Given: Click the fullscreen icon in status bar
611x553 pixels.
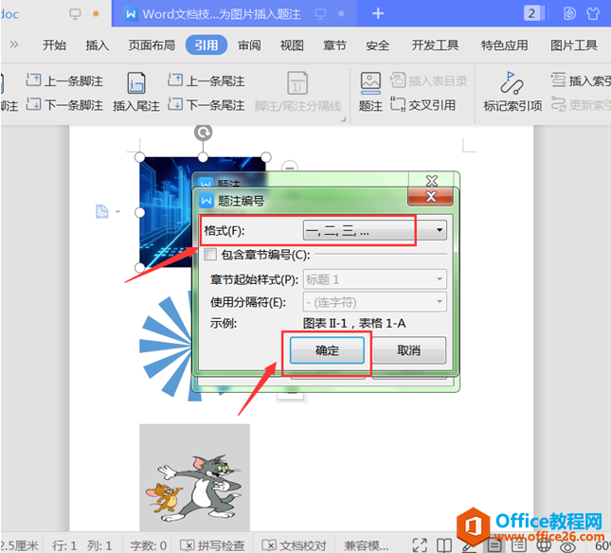Looking at the screenshot, I should 420,545.
